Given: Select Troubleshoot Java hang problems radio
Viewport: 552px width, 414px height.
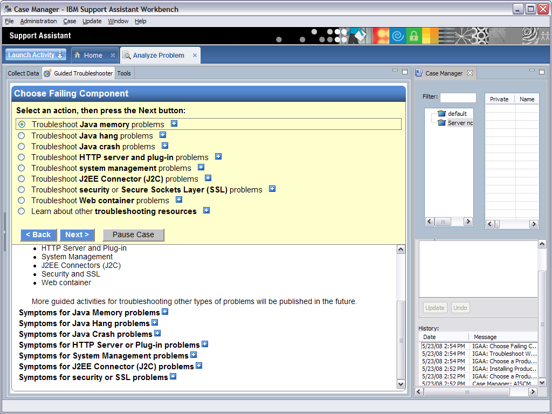Looking at the screenshot, I should 22,135.
